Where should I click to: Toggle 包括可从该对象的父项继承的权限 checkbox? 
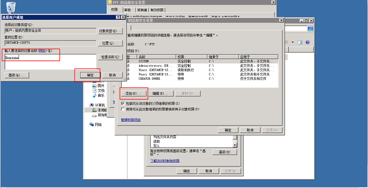(123, 103)
